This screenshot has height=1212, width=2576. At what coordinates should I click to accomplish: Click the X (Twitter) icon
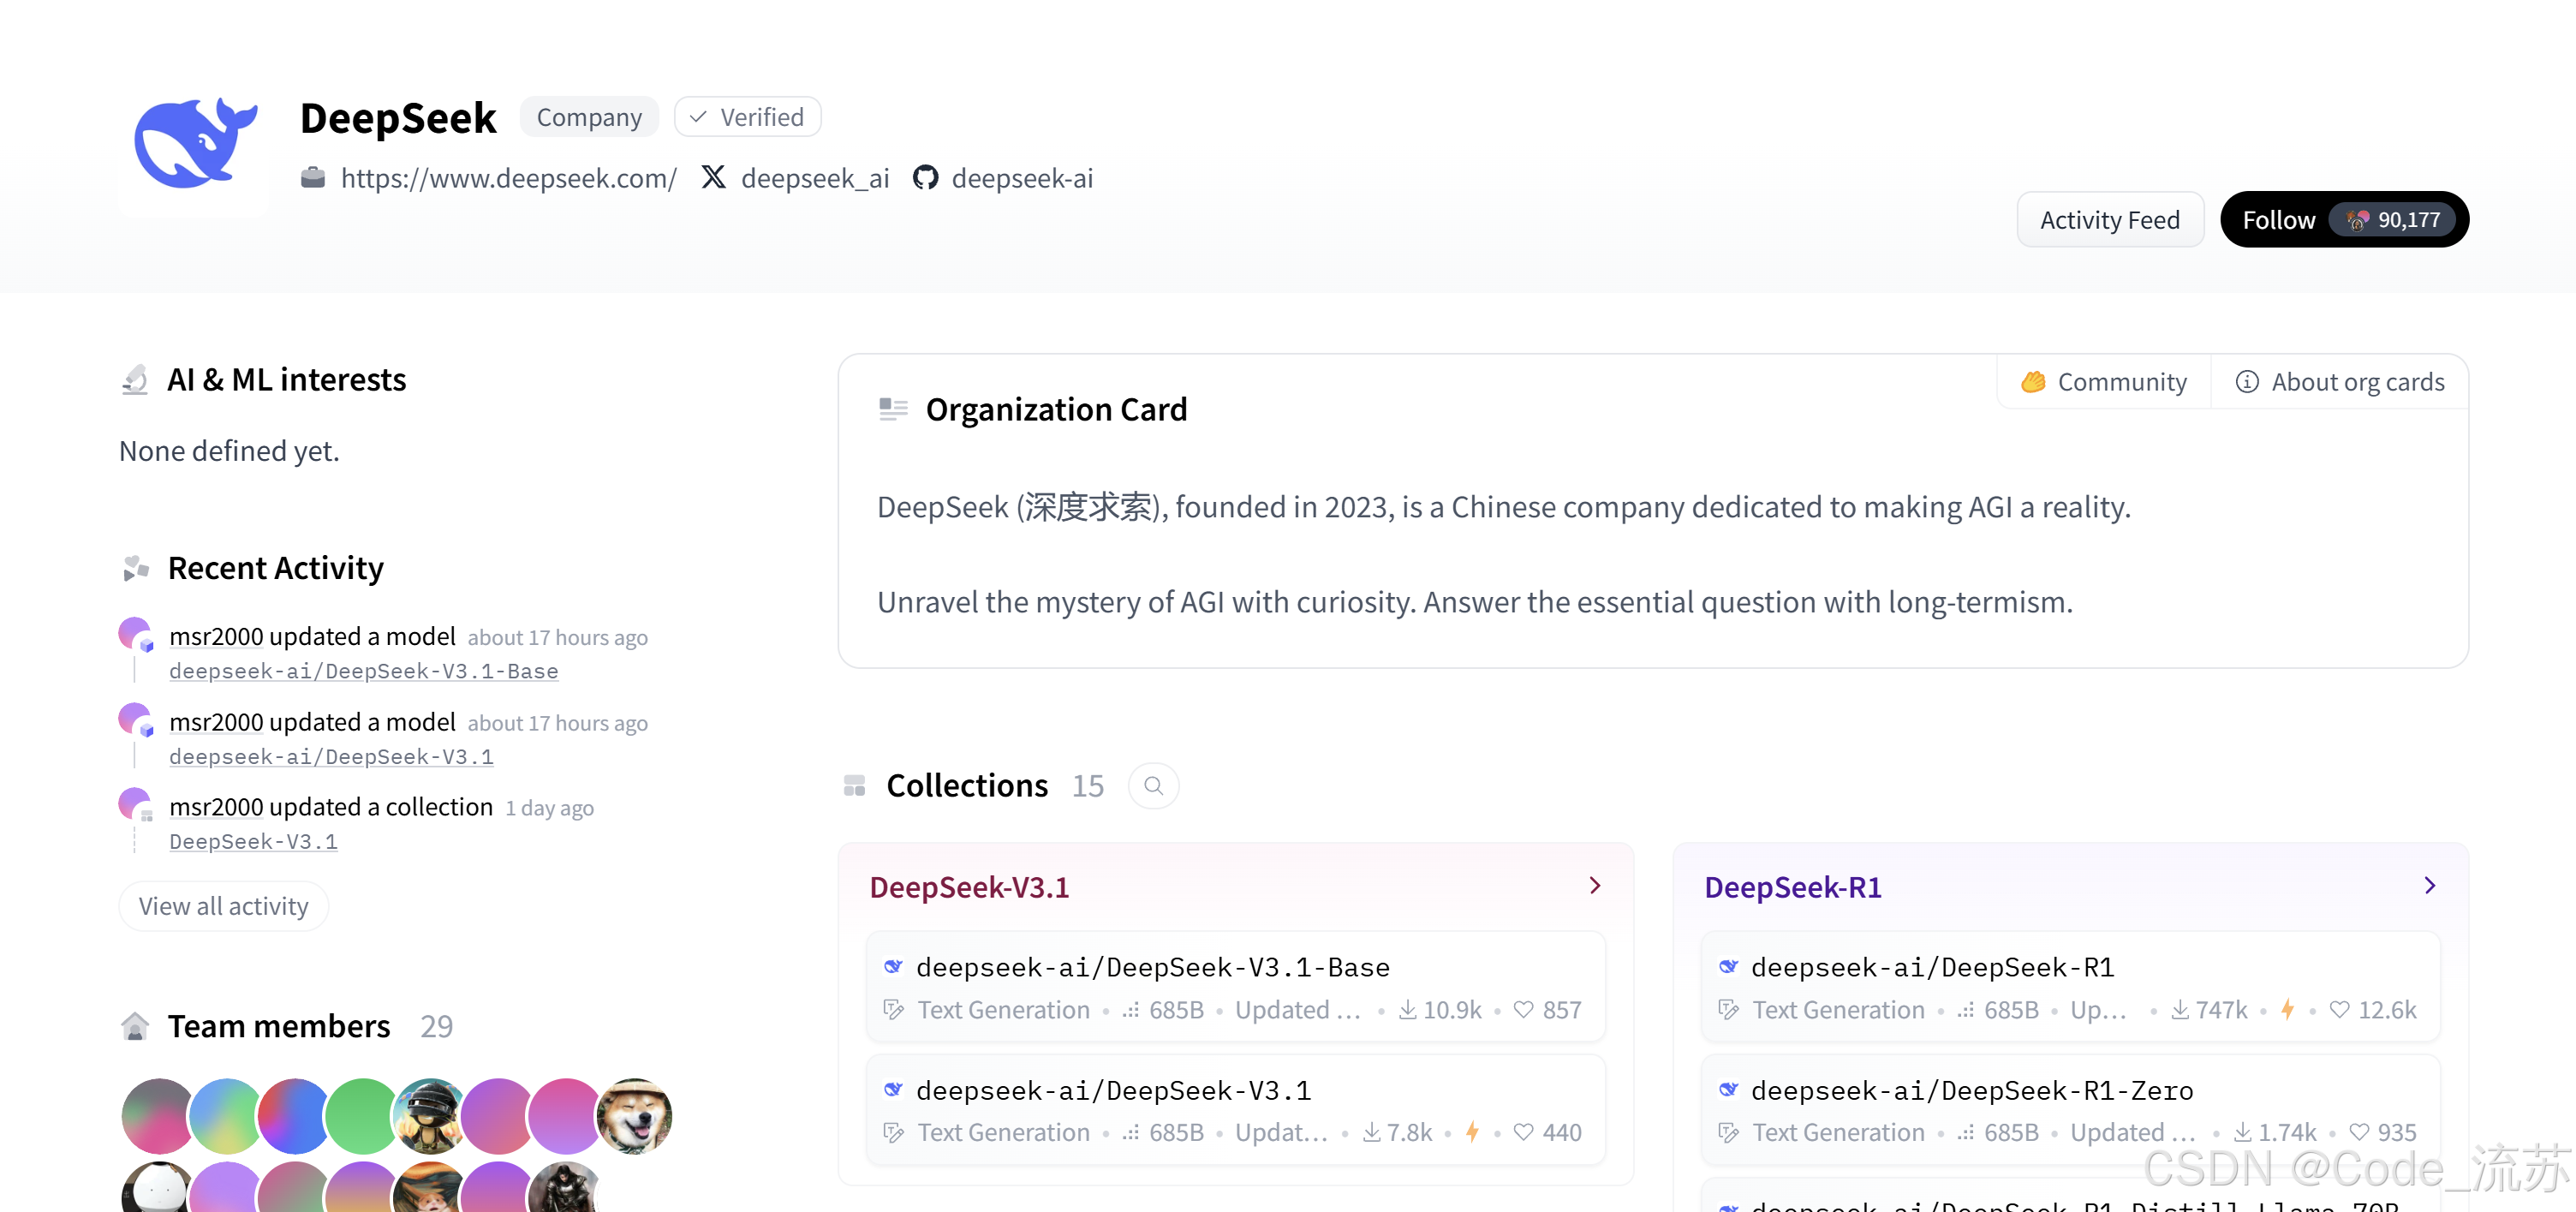tap(713, 178)
